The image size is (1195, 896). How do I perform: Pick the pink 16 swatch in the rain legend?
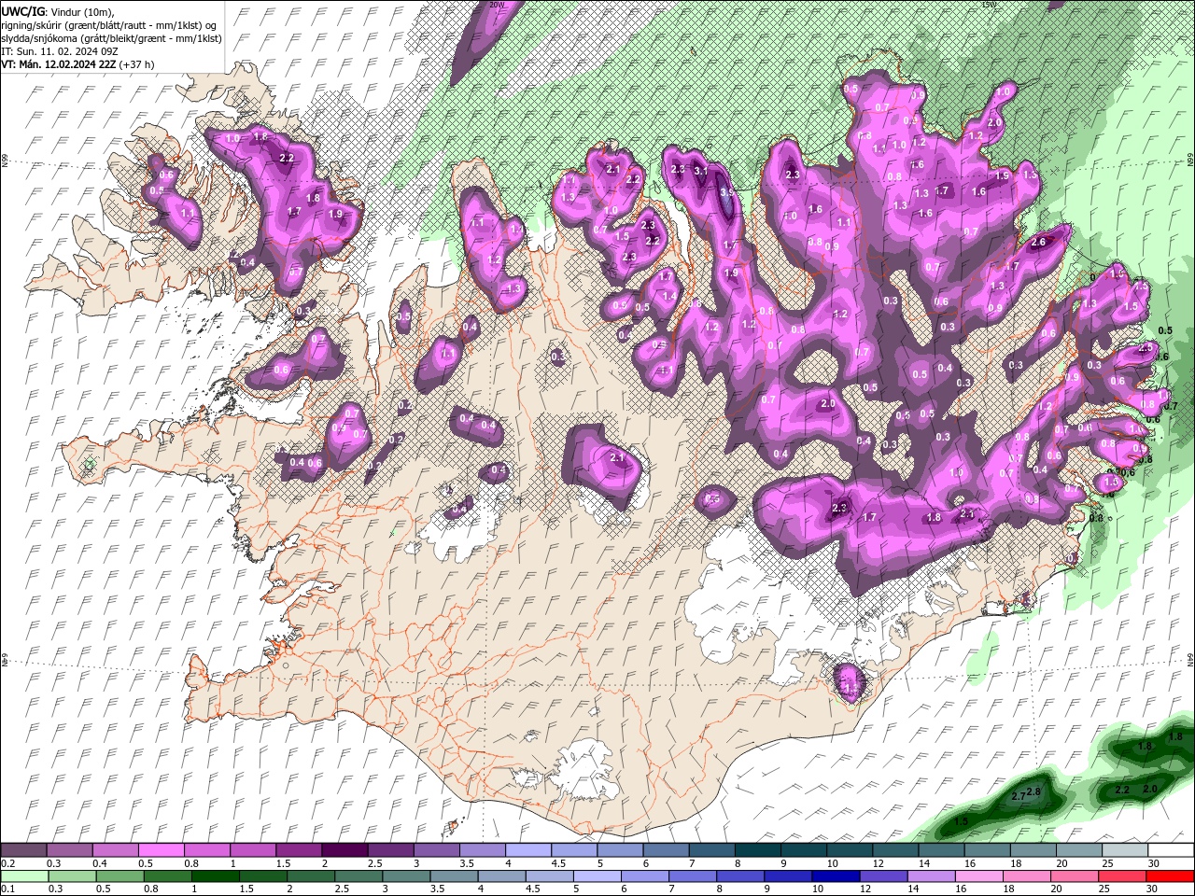[977, 876]
